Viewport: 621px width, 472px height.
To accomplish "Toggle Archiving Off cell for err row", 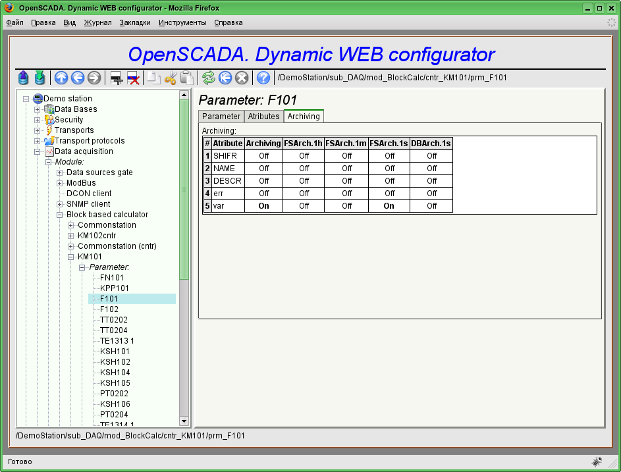I will (x=264, y=194).
